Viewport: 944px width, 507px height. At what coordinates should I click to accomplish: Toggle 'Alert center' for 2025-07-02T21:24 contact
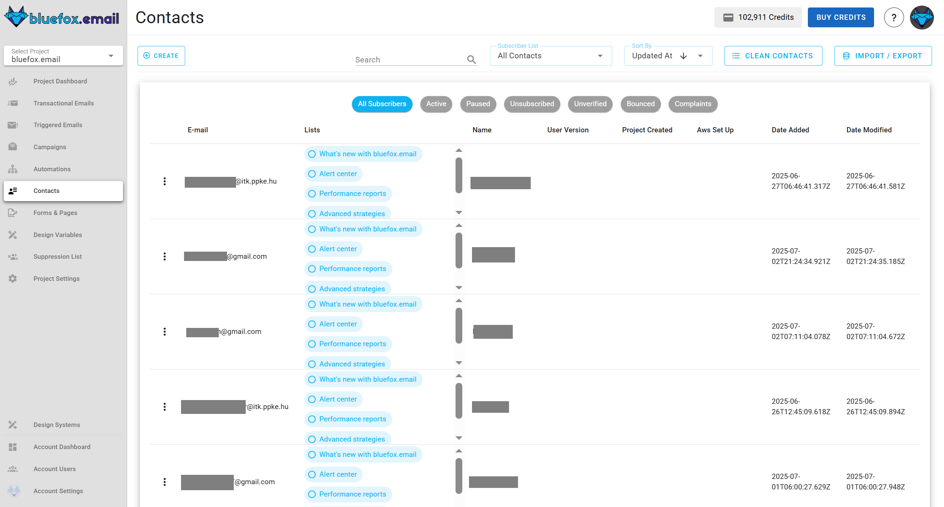[333, 249]
